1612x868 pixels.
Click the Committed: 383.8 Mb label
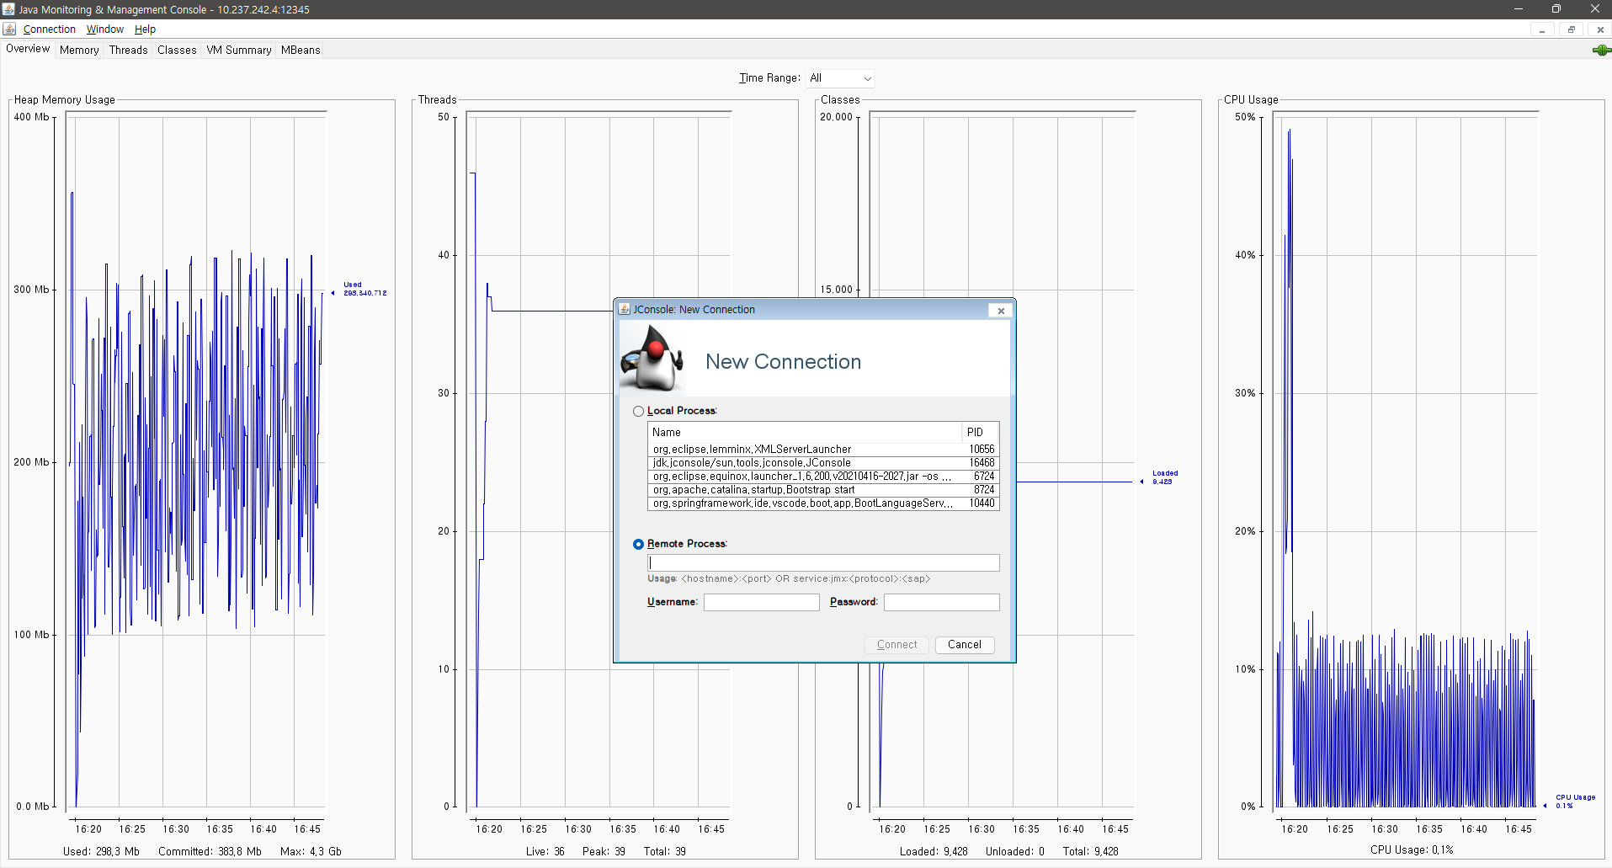click(210, 851)
